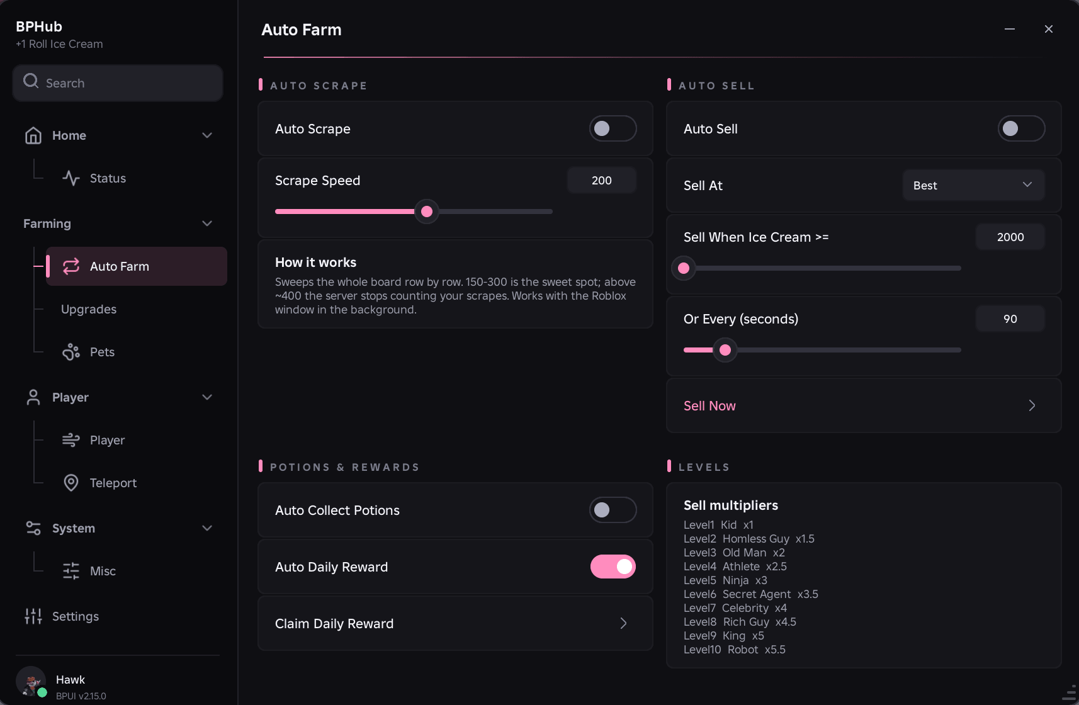Open Settings in the sidebar
The image size is (1079, 705).
[118, 616]
